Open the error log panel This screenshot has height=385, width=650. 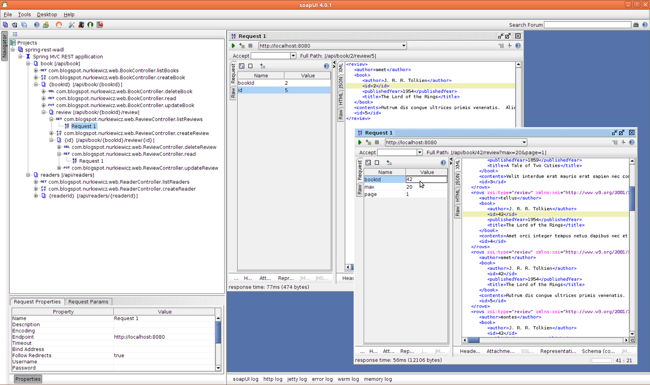pyautogui.click(x=322, y=379)
